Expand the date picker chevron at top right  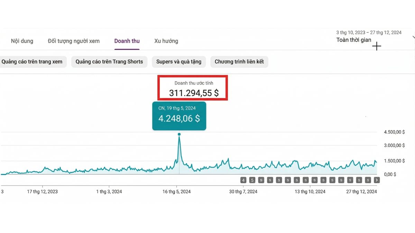click(x=414, y=37)
